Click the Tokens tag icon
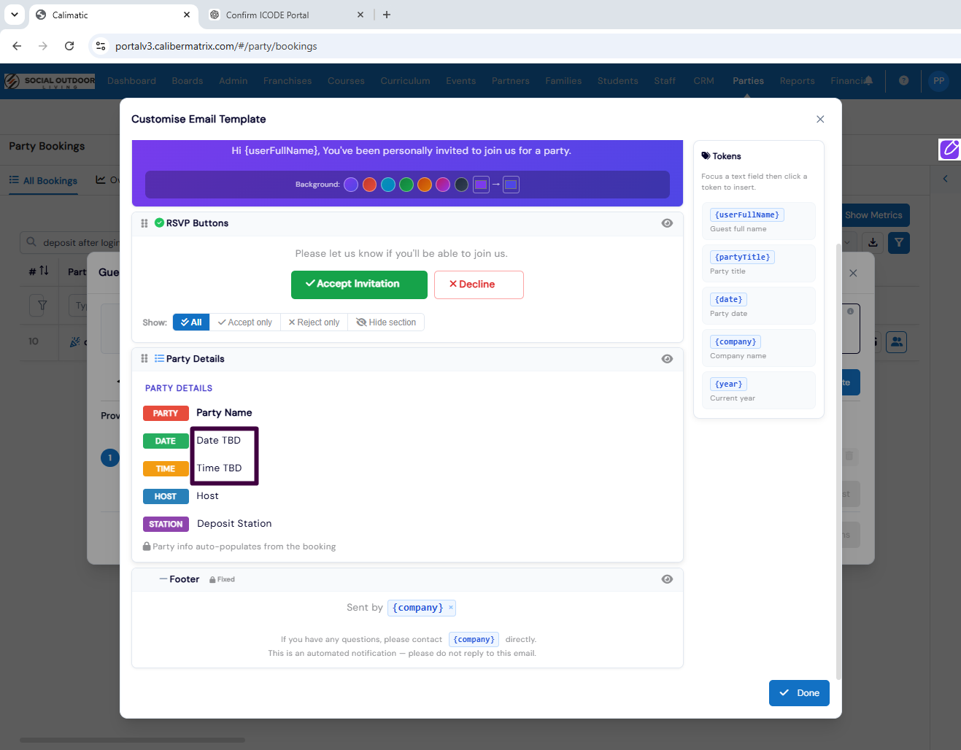Screen dimensions: 961x750 click(x=706, y=156)
